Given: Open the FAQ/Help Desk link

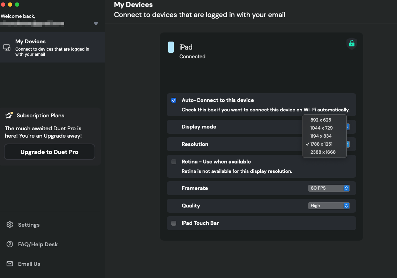Looking at the screenshot, I should [x=38, y=244].
